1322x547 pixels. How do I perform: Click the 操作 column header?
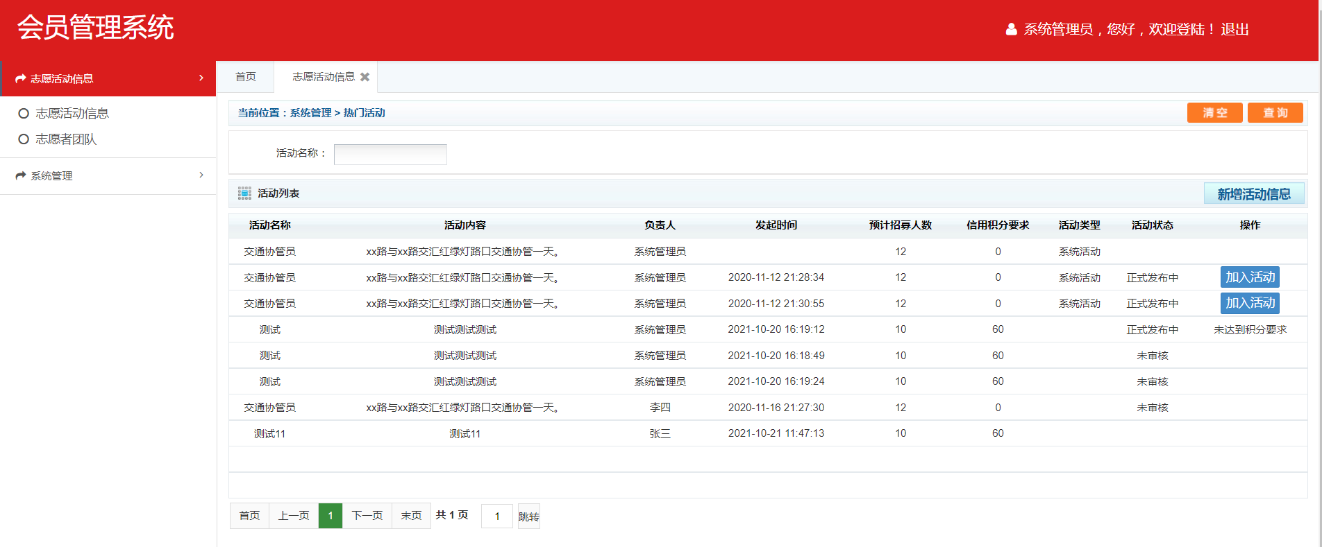point(1250,225)
